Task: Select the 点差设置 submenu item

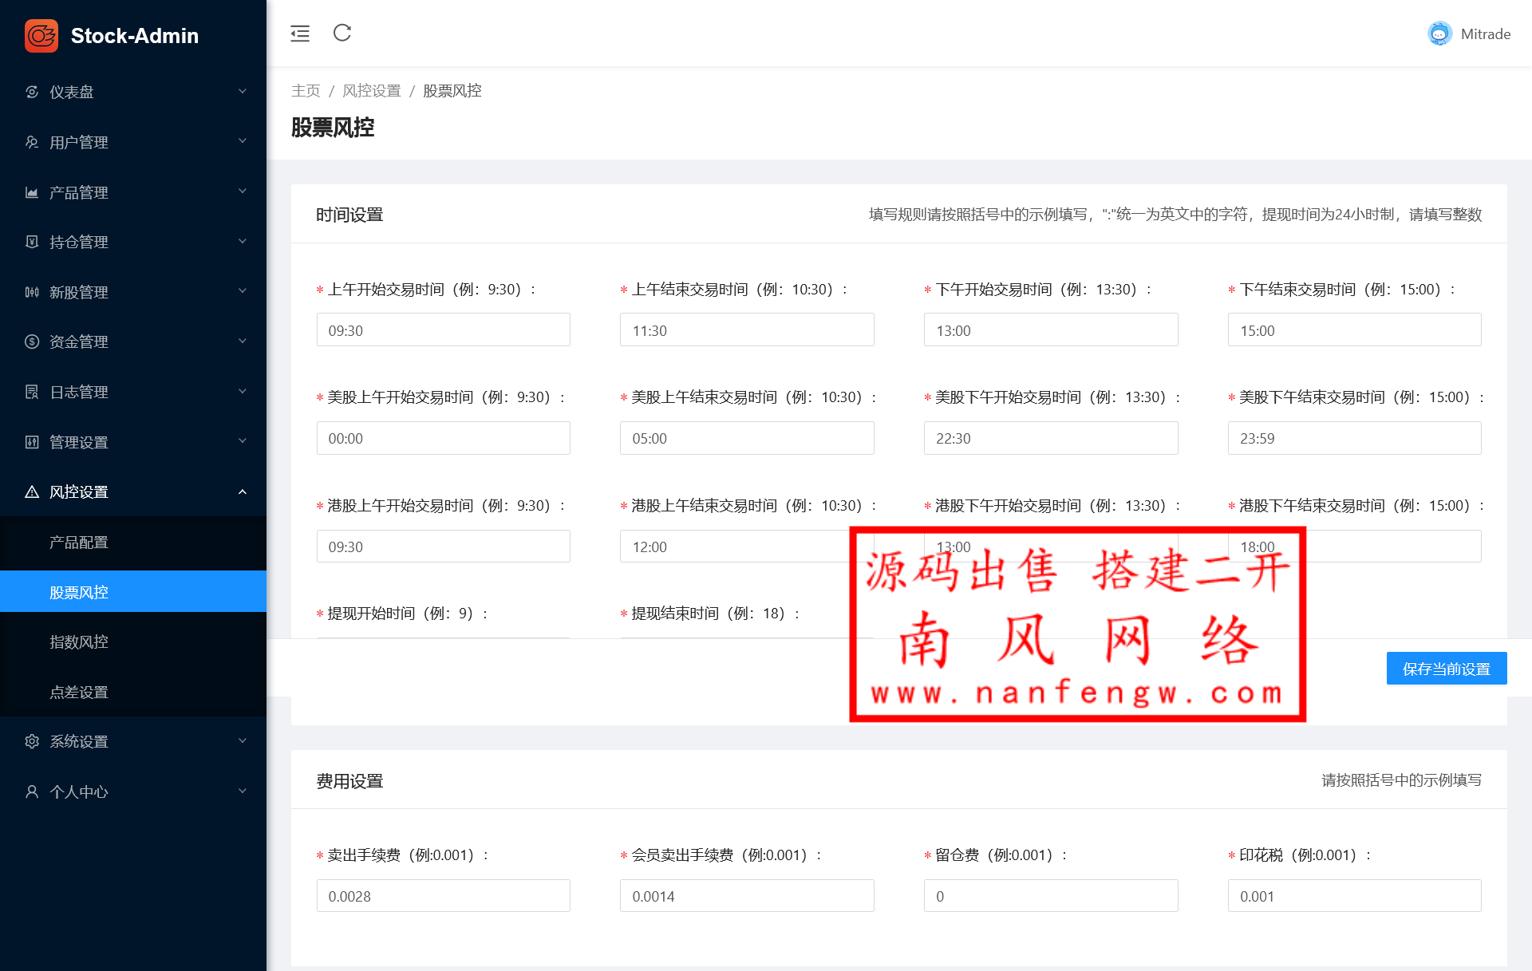Action: click(x=79, y=693)
